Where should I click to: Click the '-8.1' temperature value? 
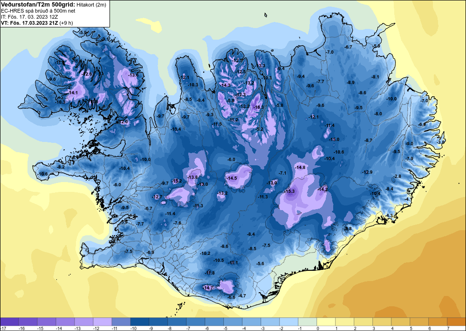375,77
